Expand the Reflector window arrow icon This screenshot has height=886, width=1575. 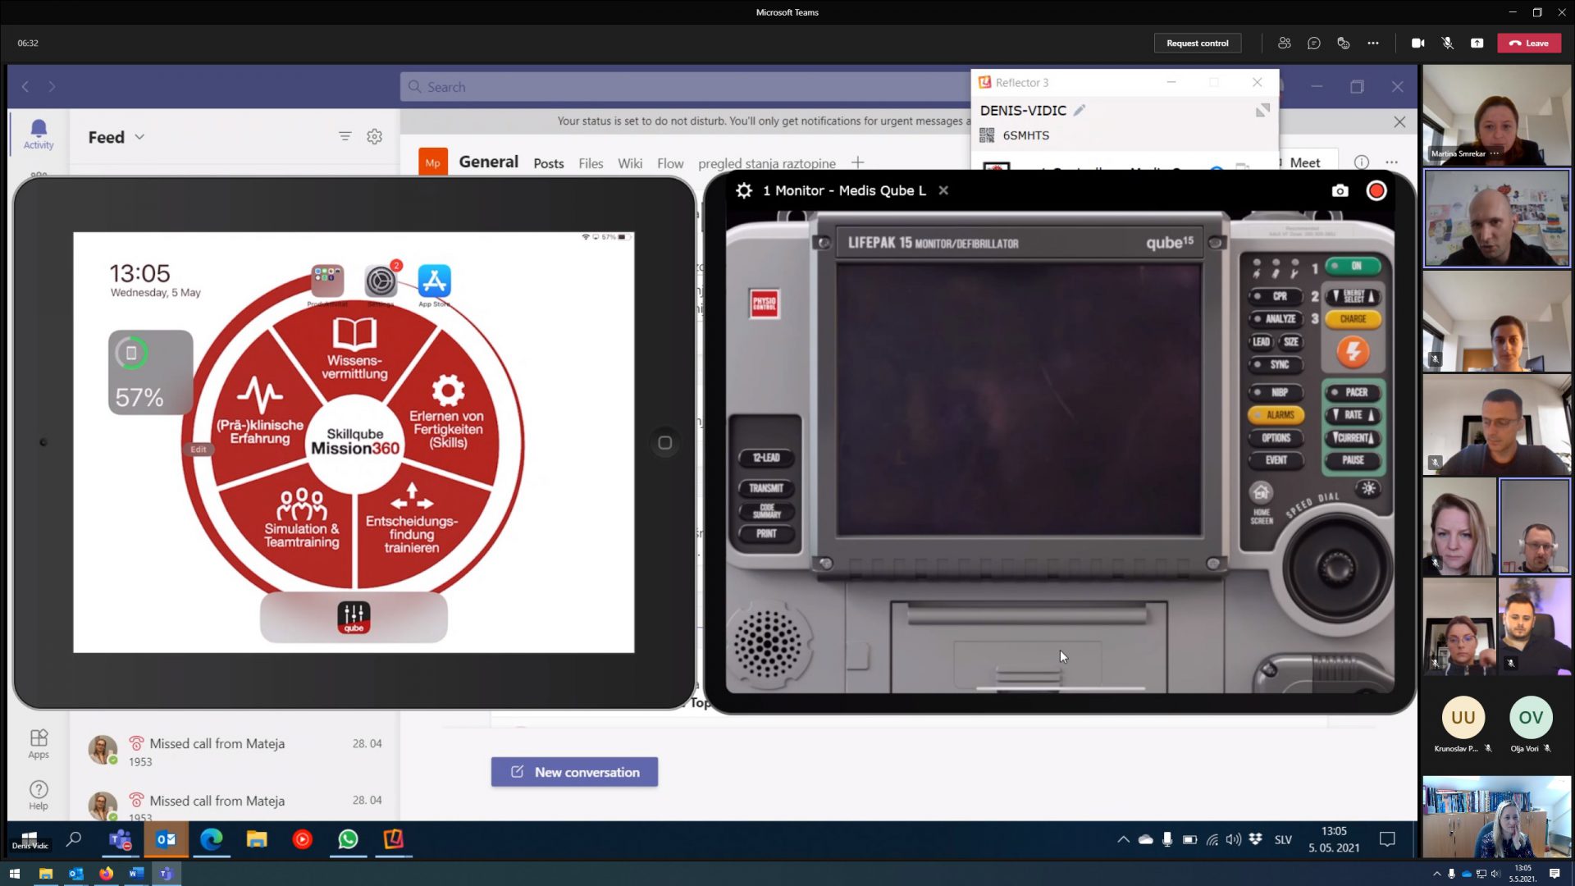click(1262, 110)
